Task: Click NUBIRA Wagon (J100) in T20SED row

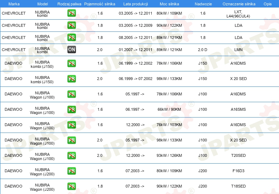Action: (x=42, y=156)
